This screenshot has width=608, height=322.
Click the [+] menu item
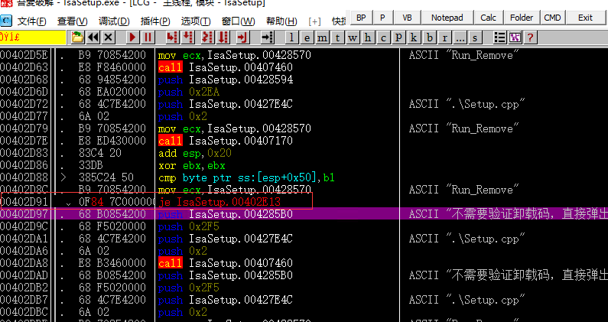(314, 21)
